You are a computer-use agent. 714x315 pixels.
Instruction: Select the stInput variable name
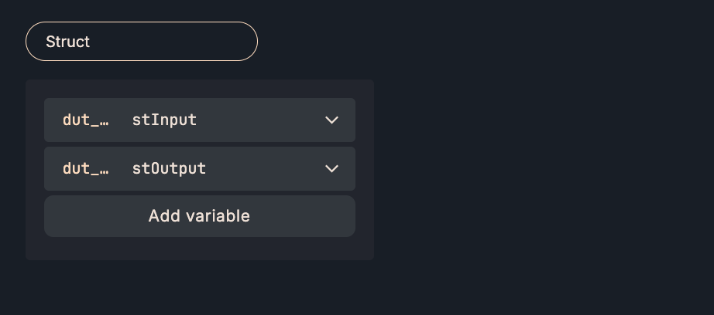pos(164,120)
